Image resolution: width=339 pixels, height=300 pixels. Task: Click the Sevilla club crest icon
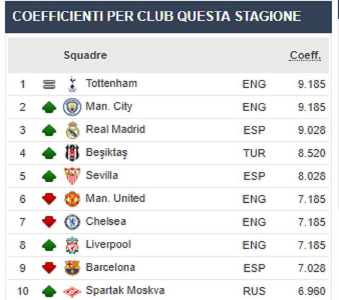click(72, 176)
